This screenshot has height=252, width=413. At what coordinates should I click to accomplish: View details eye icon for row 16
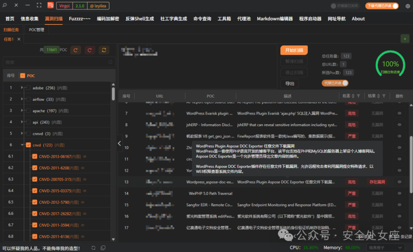coord(399,216)
